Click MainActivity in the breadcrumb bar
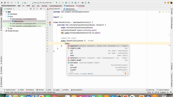The image size is (173, 97). [x=69, y=6]
